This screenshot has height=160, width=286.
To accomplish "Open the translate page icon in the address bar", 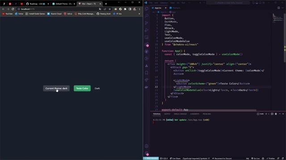I will point(100,9).
